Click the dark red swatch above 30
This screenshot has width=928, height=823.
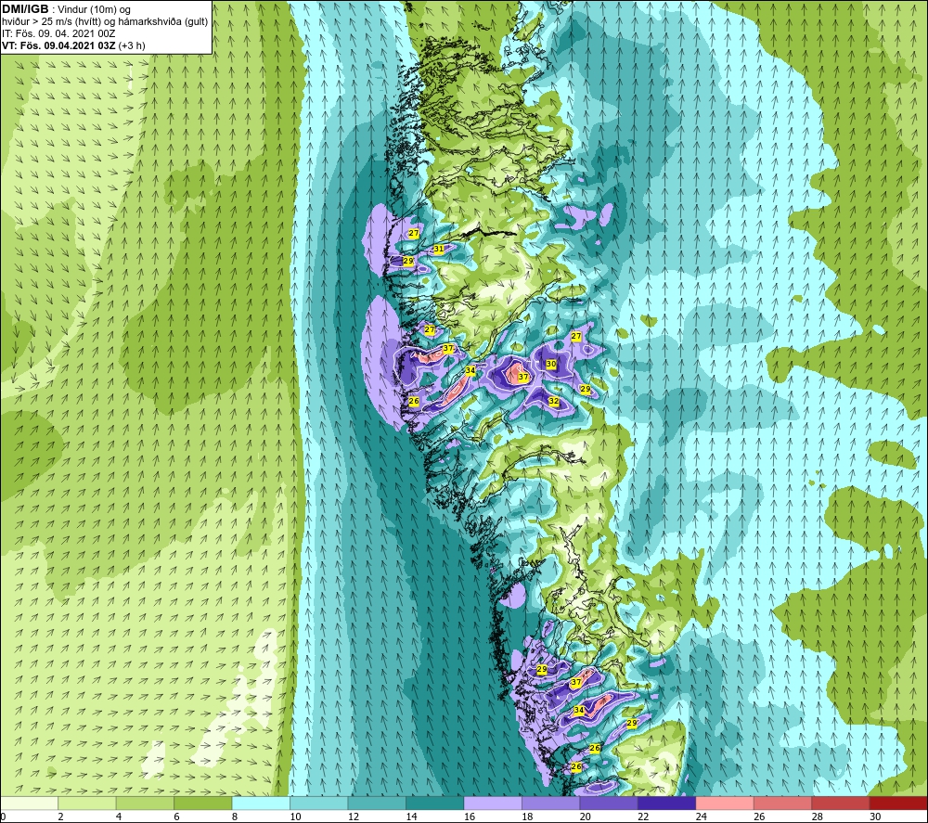[899, 804]
